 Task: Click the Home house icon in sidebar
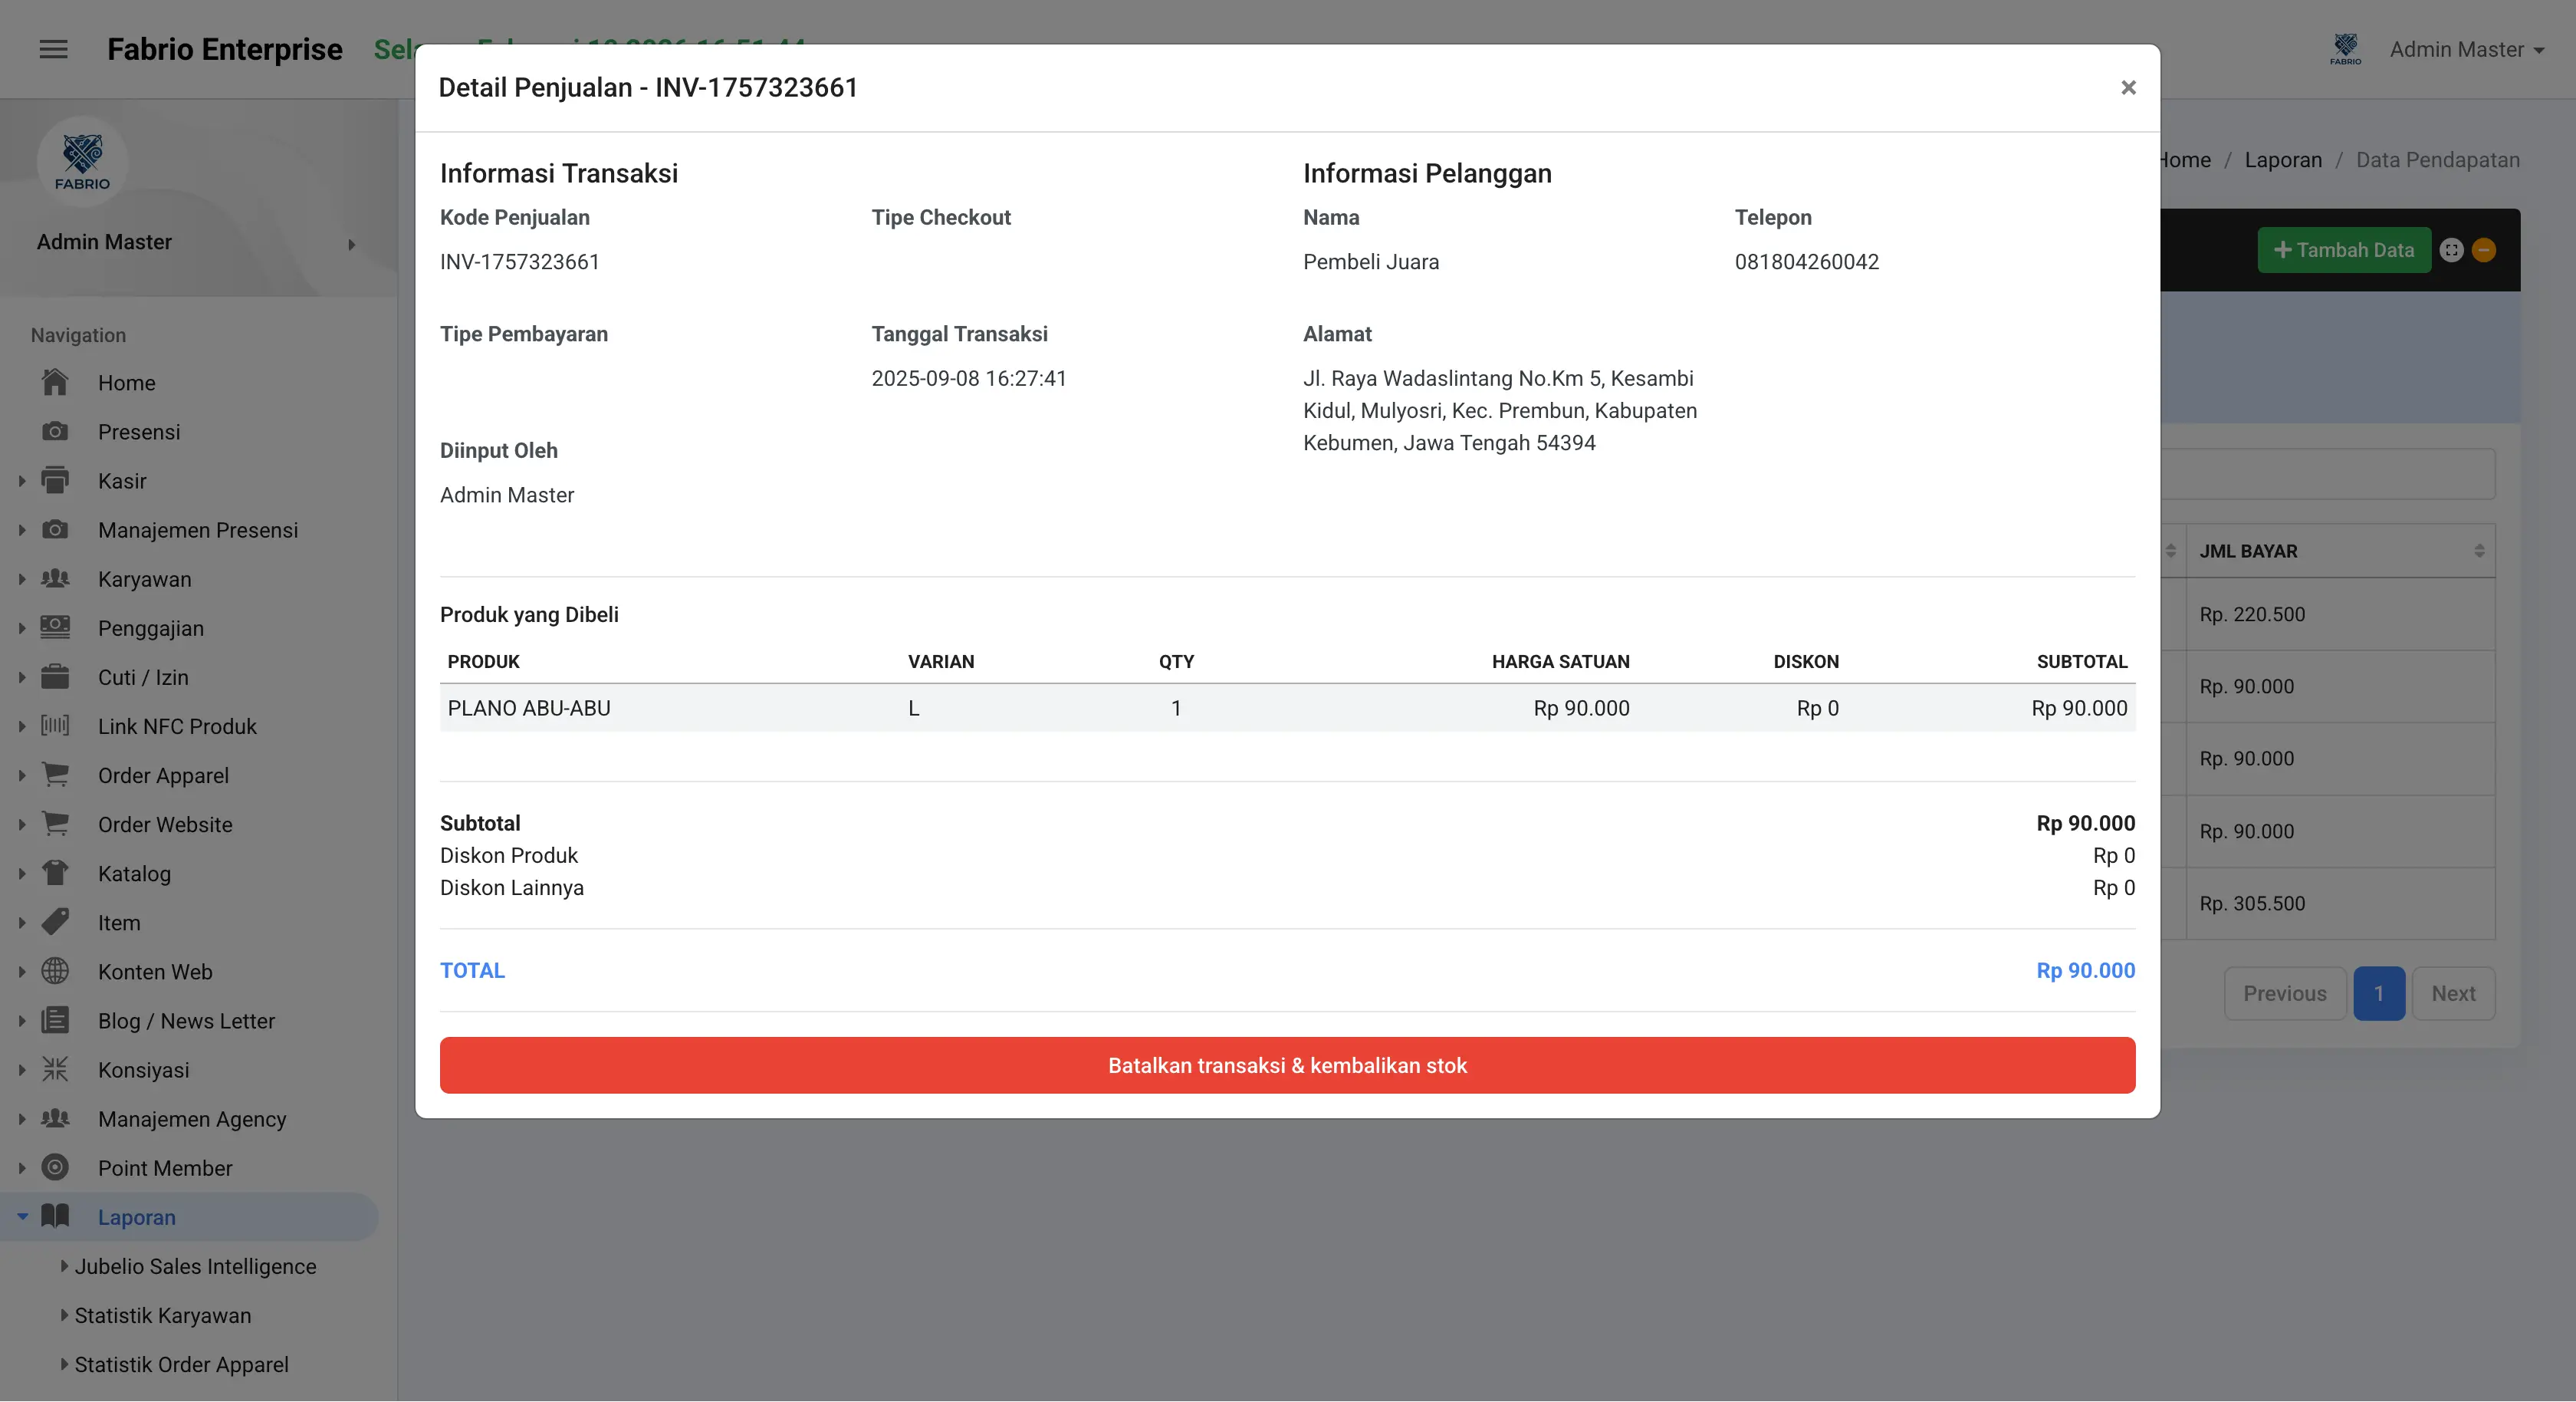(x=55, y=382)
